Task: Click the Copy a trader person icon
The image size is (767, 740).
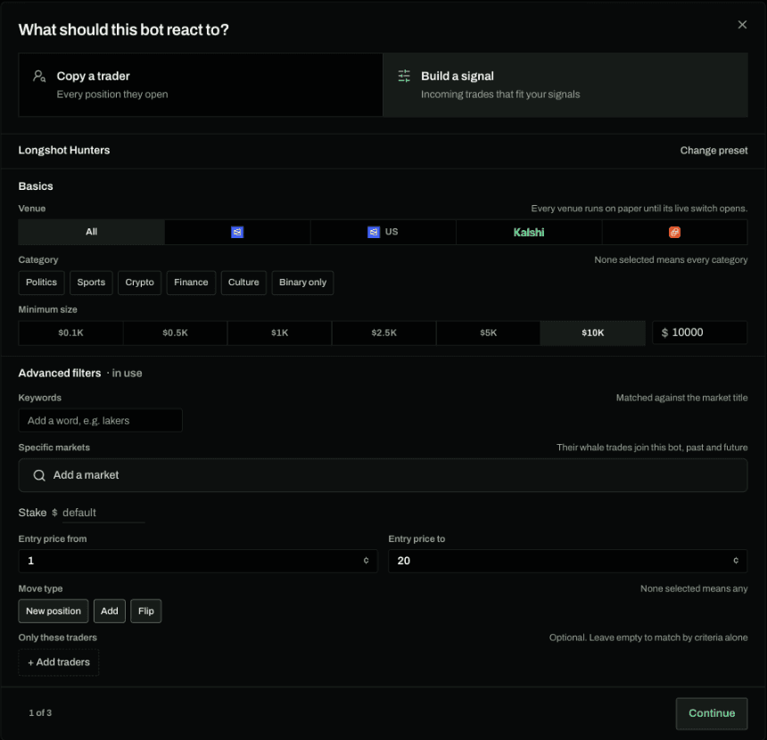Action: pyautogui.click(x=39, y=76)
